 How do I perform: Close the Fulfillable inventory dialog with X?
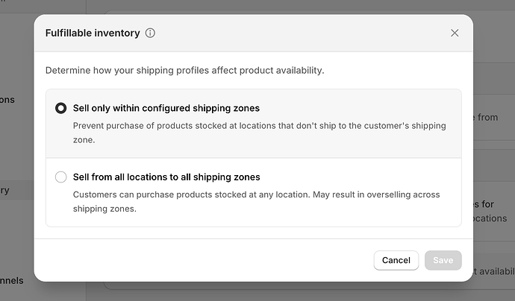(455, 33)
